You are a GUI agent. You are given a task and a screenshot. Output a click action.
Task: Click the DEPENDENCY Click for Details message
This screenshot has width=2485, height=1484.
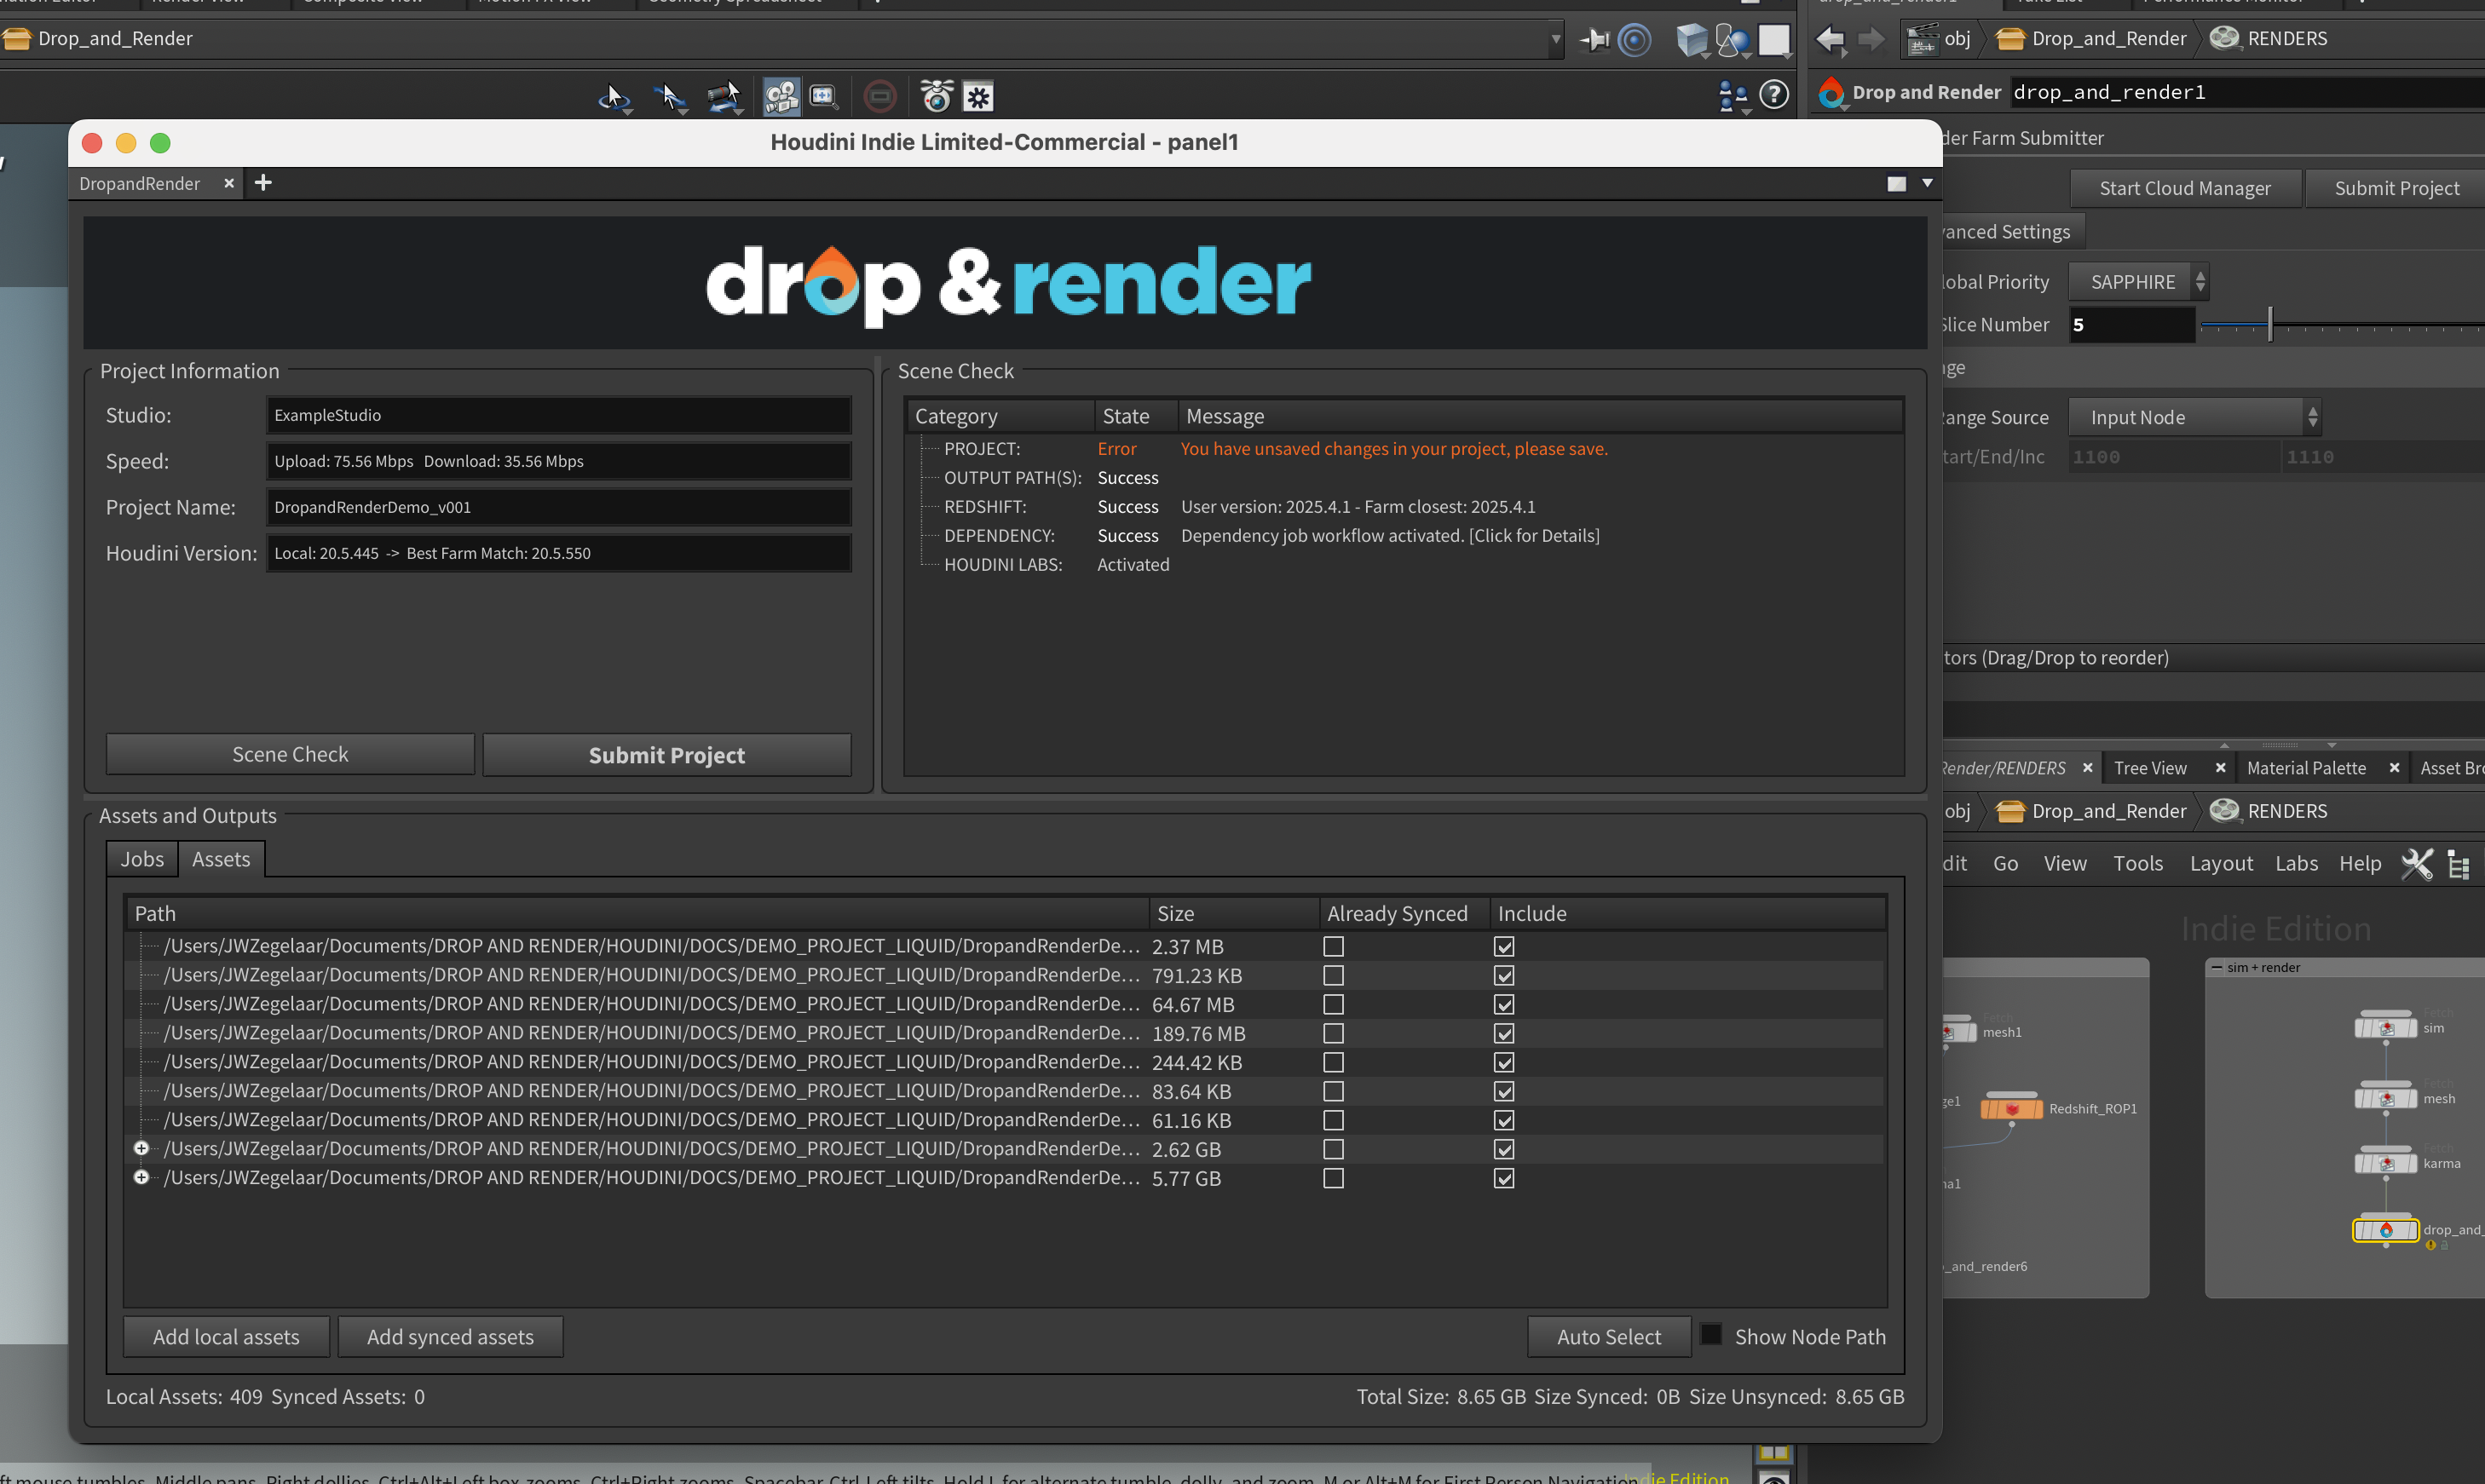pos(1390,536)
